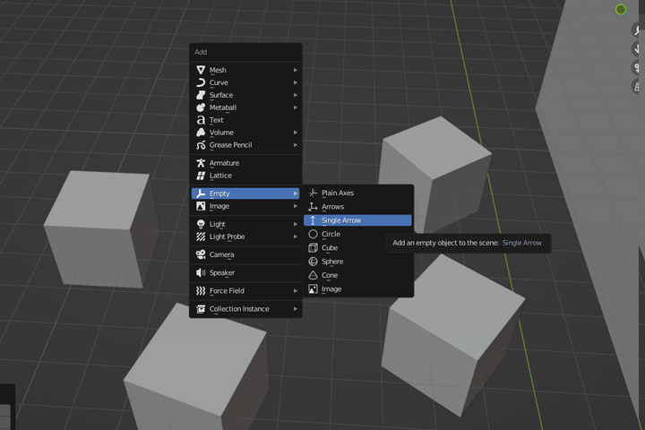Click the Light bulb icon
The width and height of the screenshot is (645, 430).
tap(201, 224)
